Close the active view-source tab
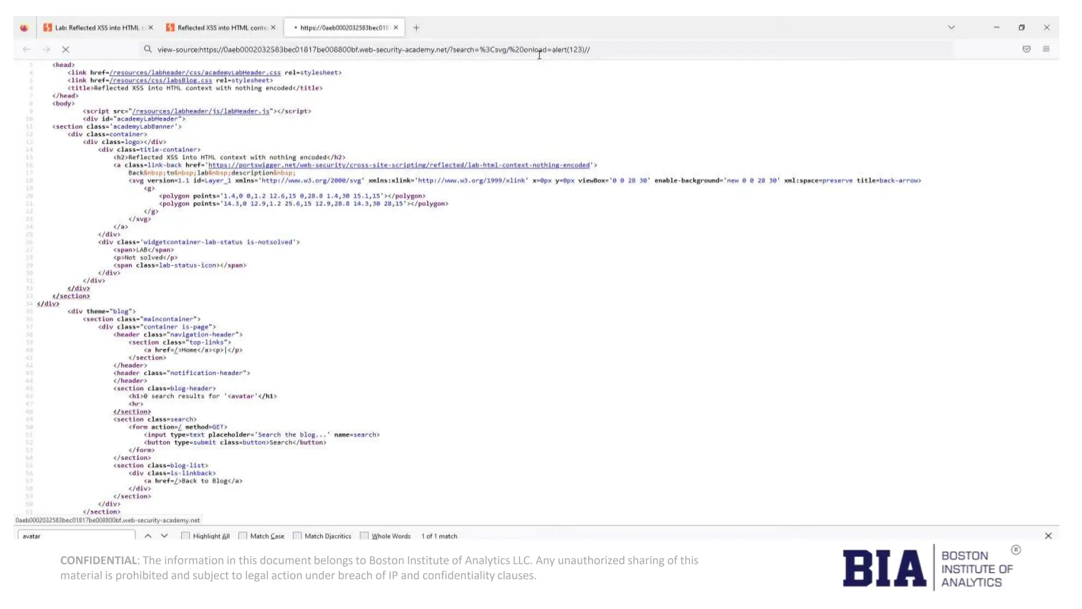 396,27
